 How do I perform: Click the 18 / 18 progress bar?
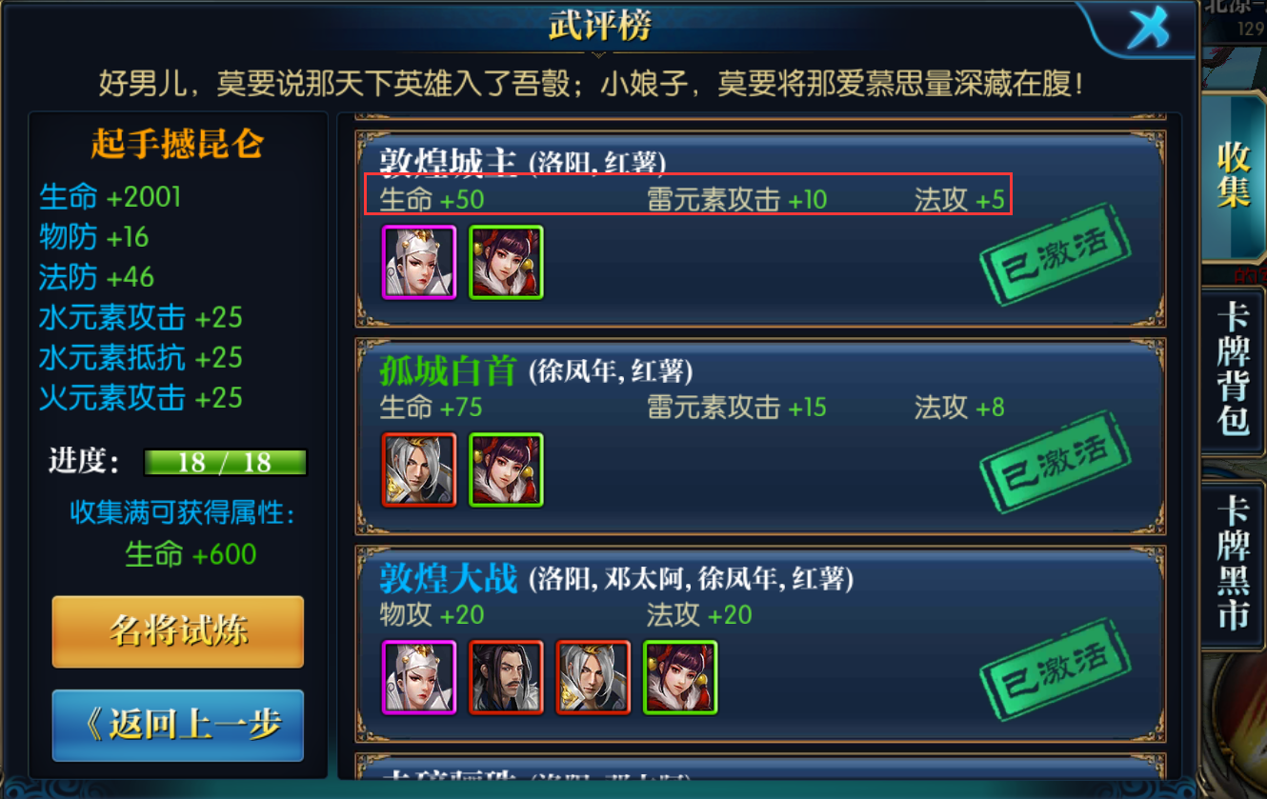click(225, 463)
